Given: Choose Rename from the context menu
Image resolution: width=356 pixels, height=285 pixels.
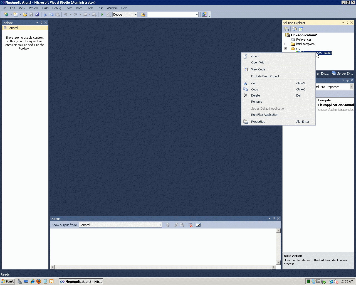Looking at the screenshot, I should [278, 102].
